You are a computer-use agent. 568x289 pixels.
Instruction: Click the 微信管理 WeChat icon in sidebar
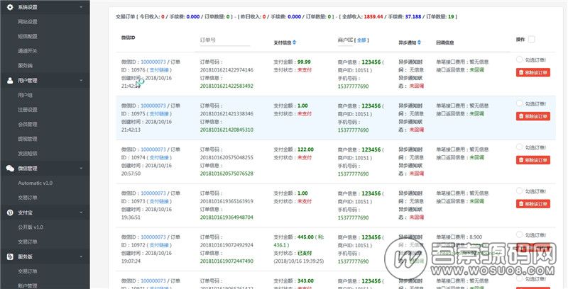[x=10, y=169]
